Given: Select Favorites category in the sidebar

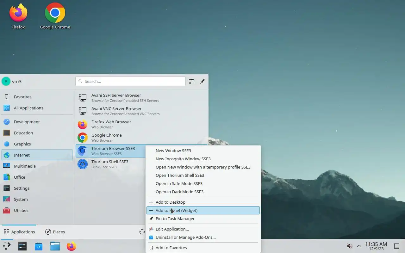Looking at the screenshot, I should point(37,97).
